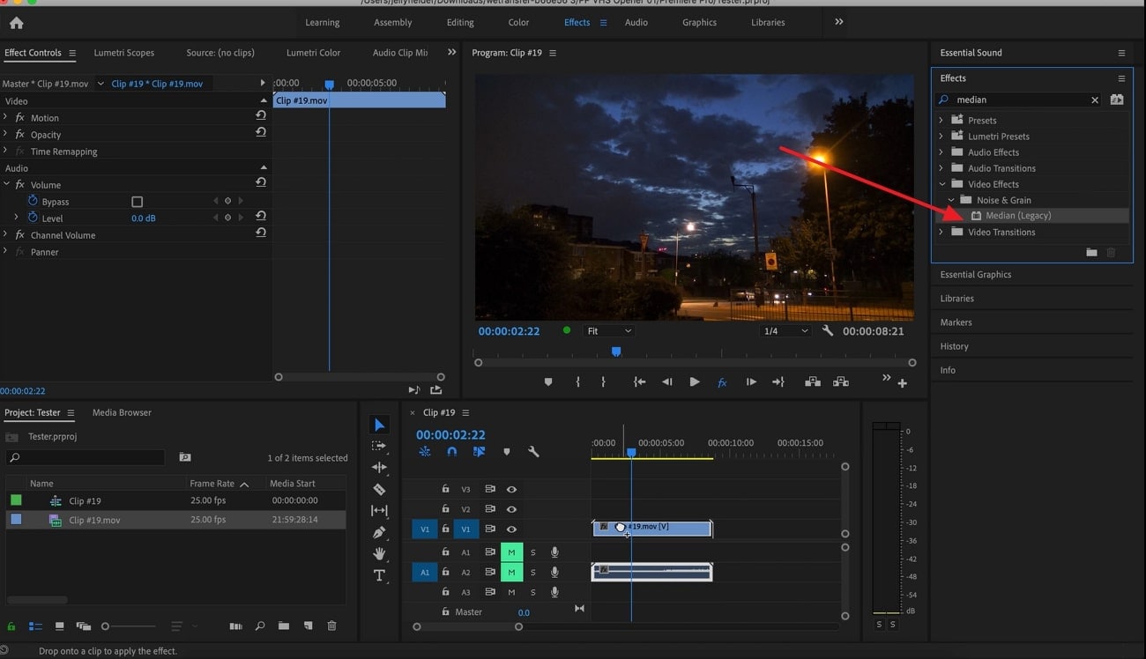Switch to the Editing workspace

[460, 23]
